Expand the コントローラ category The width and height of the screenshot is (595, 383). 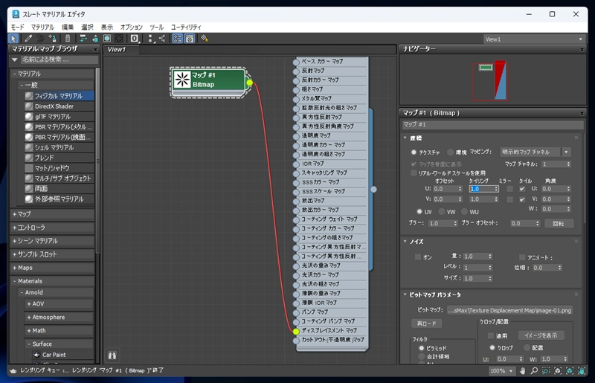[x=52, y=228]
